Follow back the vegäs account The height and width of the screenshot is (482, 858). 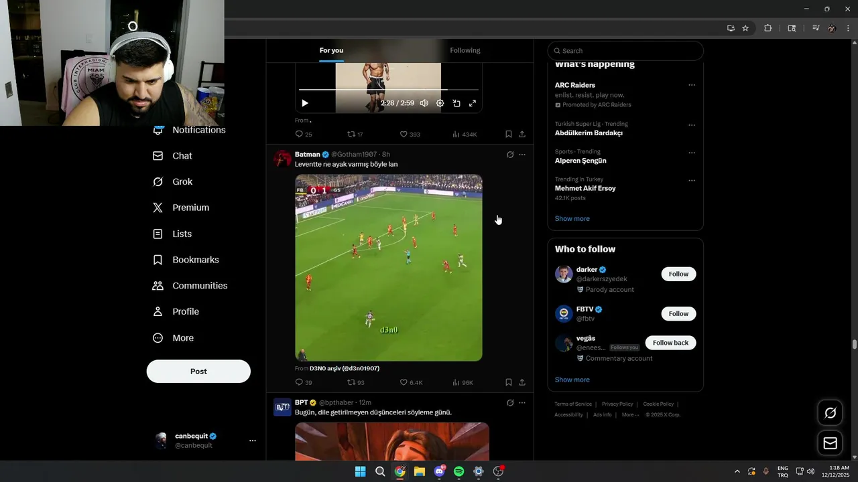click(670, 343)
